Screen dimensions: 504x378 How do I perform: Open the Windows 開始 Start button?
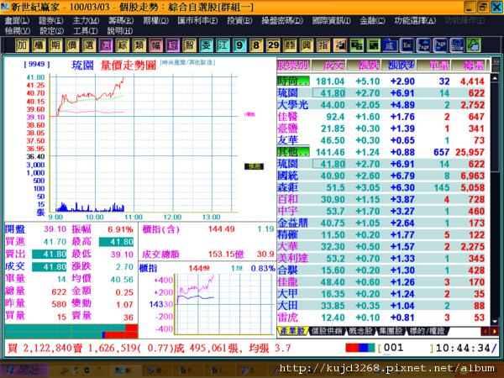[24, 370]
